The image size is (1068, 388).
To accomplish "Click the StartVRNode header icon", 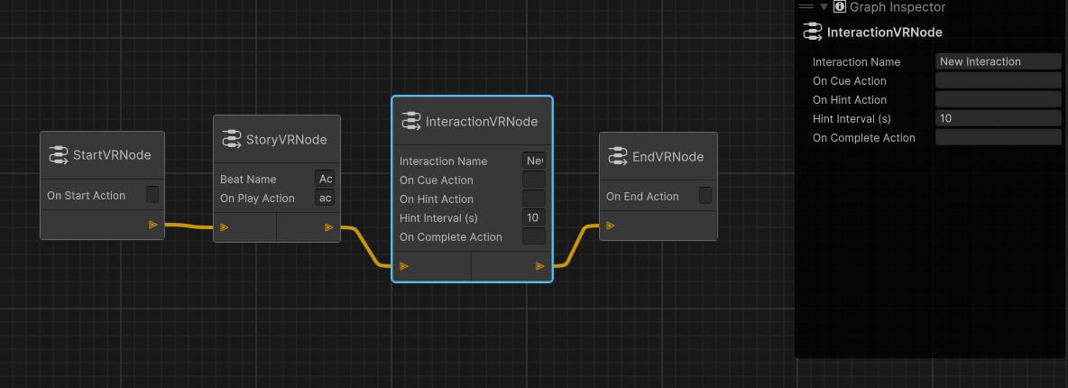I will 58,155.
